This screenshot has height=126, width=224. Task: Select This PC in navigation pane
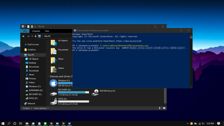33,55
